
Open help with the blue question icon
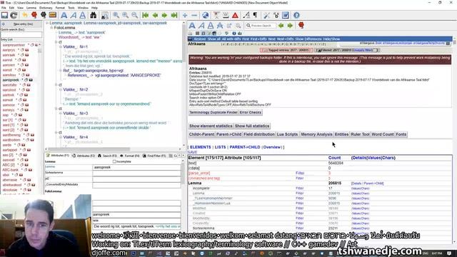coord(296,15)
